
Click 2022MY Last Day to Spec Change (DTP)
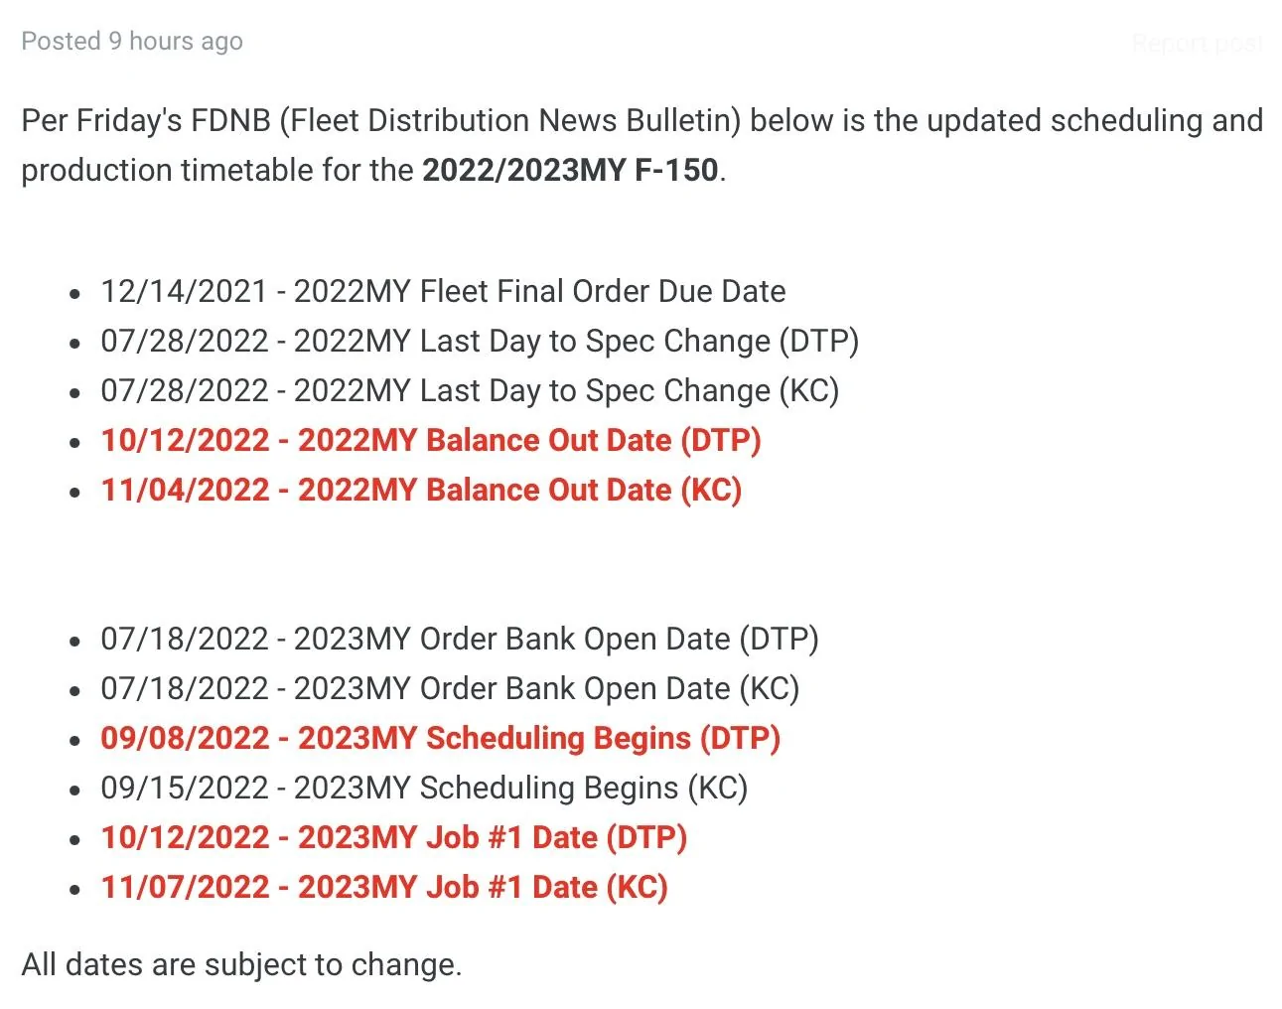click(x=480, y=341)
